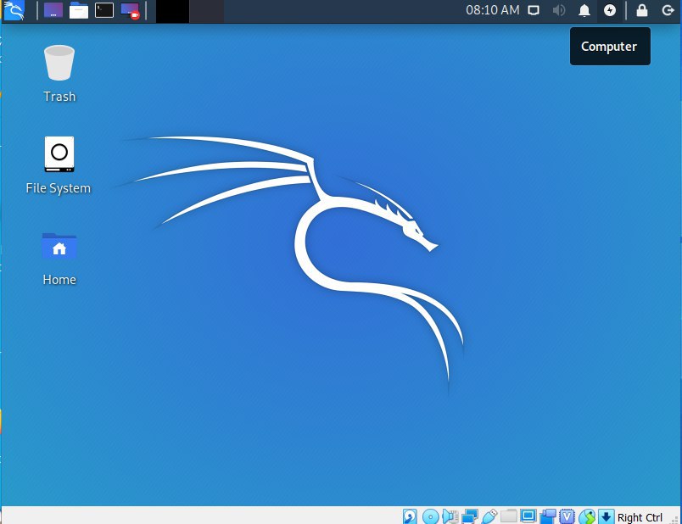
Task: Click the log out icon in the panel
Action: pyautogui.click(x=668, y=10)
